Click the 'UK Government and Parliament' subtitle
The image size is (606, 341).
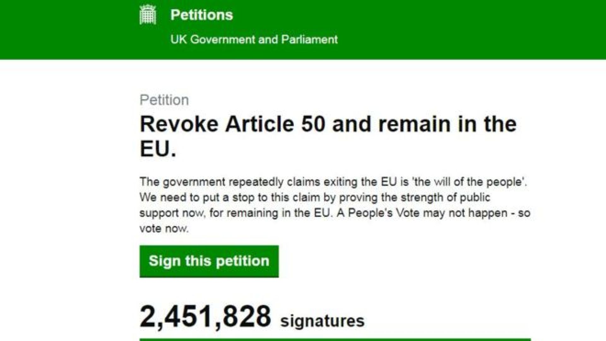[254, 39]
